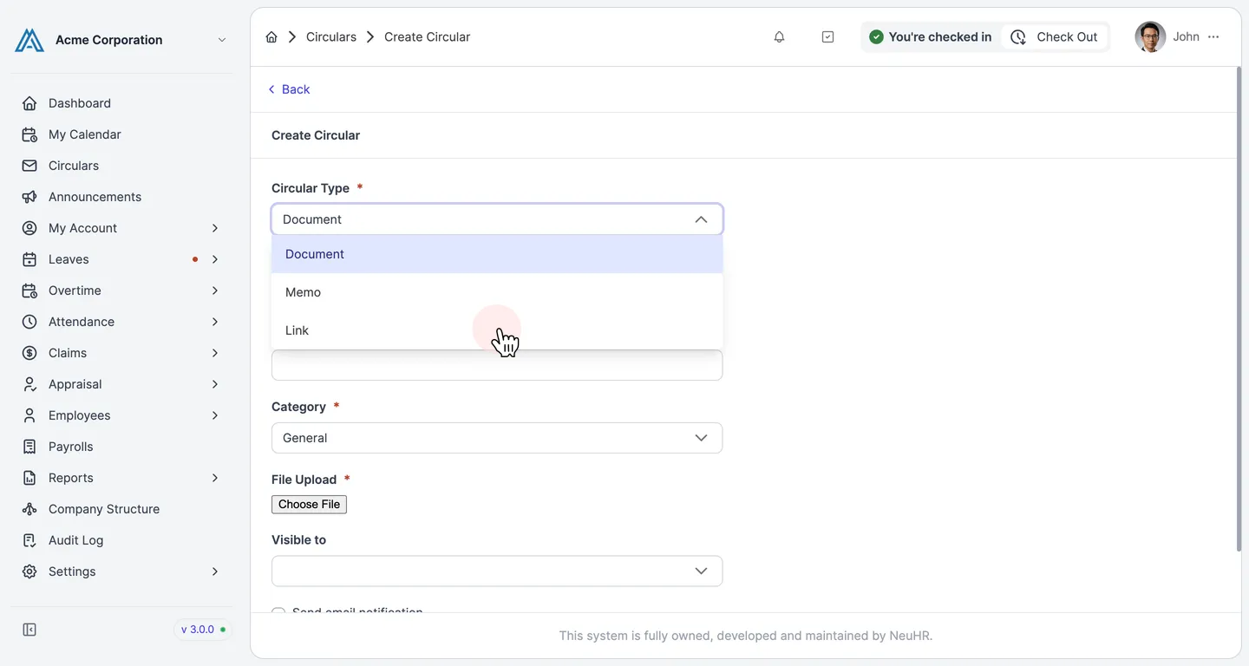Click the My Account person icon
This screenshot has width=1249, height=666.
tap(29, 228)
